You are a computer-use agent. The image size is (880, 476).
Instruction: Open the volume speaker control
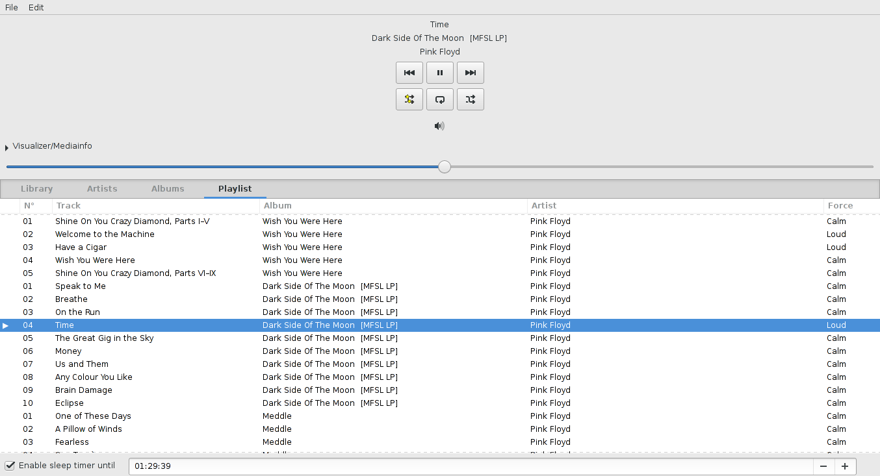click(440, 126)
